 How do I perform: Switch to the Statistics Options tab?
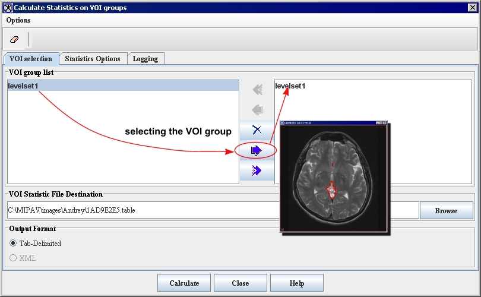92,59
